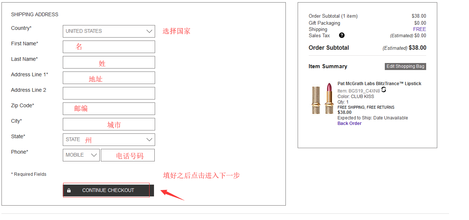Viewport: 469px width, 220px height.
Task: Click the lipstick product thumbnail
Action: (x=322, y=98)
